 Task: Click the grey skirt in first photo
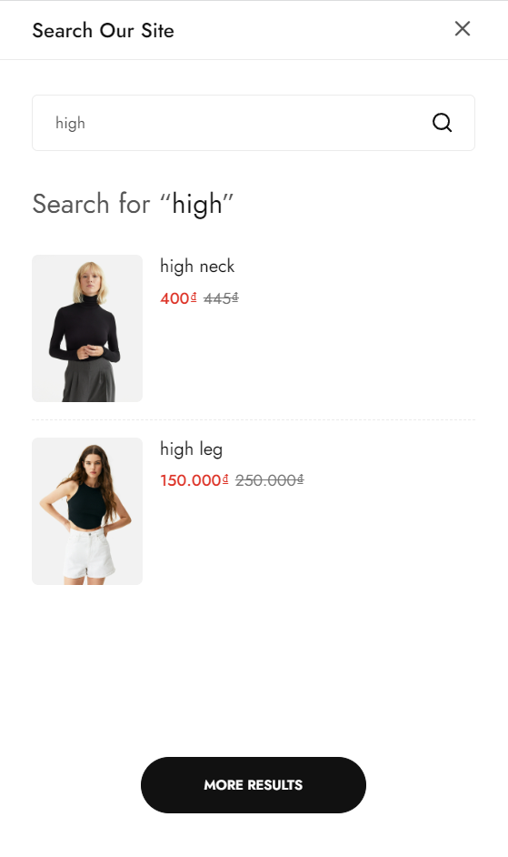[89, 380]
